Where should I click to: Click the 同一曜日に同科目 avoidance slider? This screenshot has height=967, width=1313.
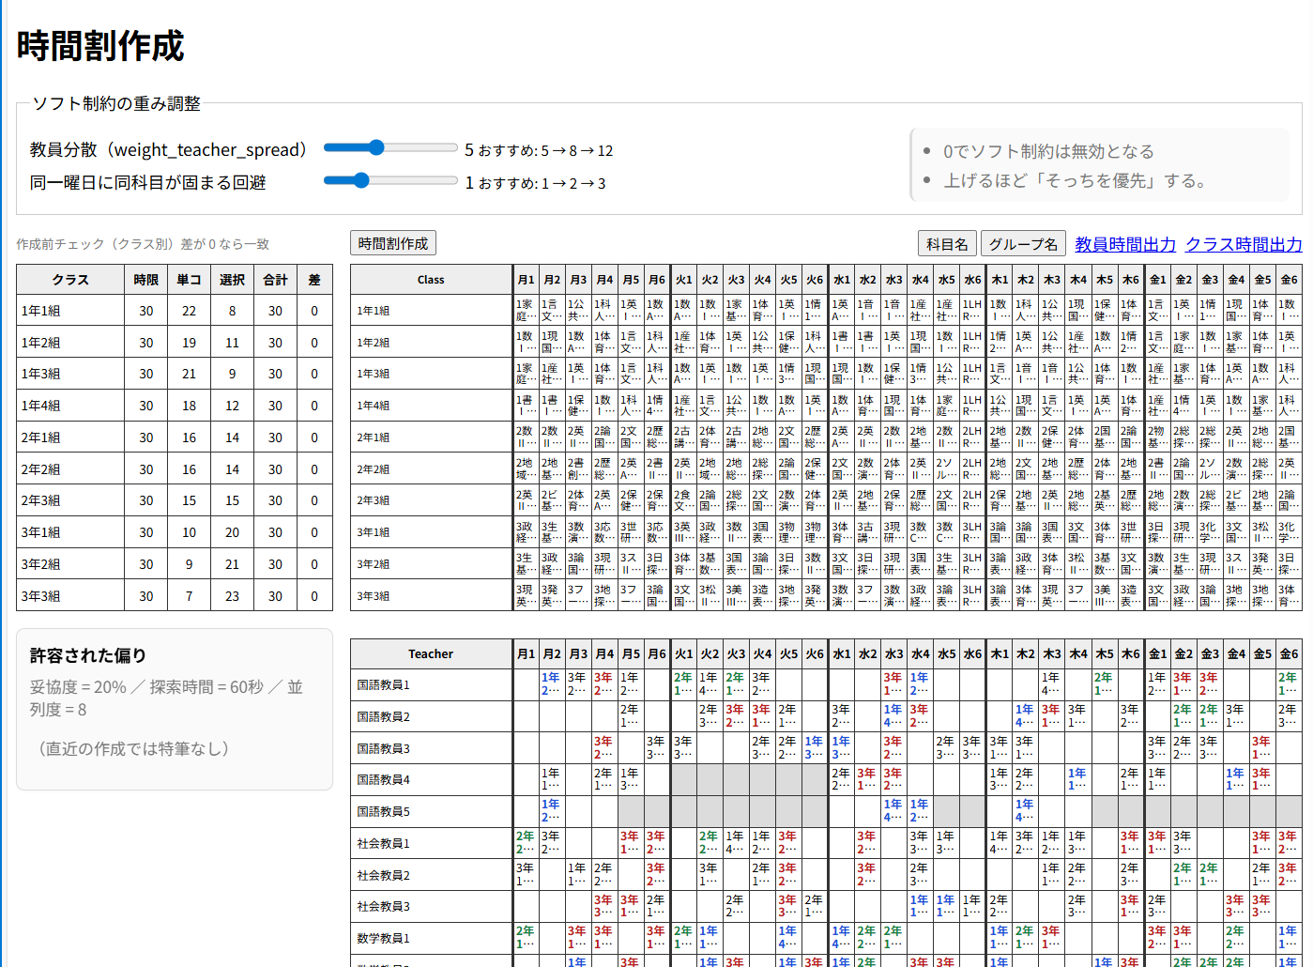click(x=390, y=181)
